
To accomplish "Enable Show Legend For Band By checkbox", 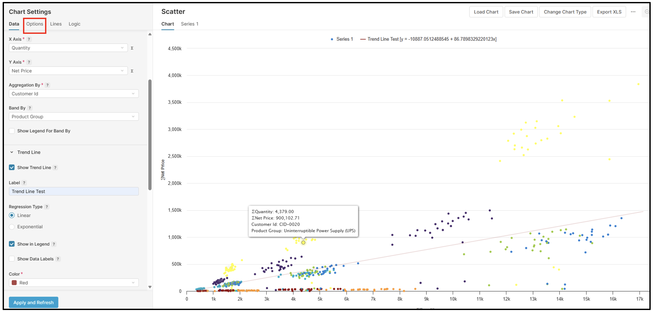I will (x=12, y=131).
